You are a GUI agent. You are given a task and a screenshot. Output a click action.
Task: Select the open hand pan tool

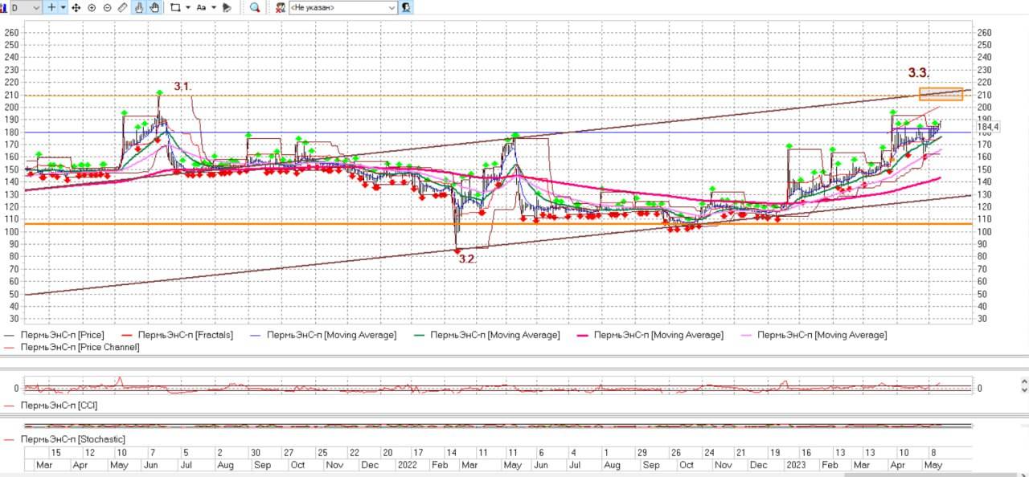coord(154,7)
